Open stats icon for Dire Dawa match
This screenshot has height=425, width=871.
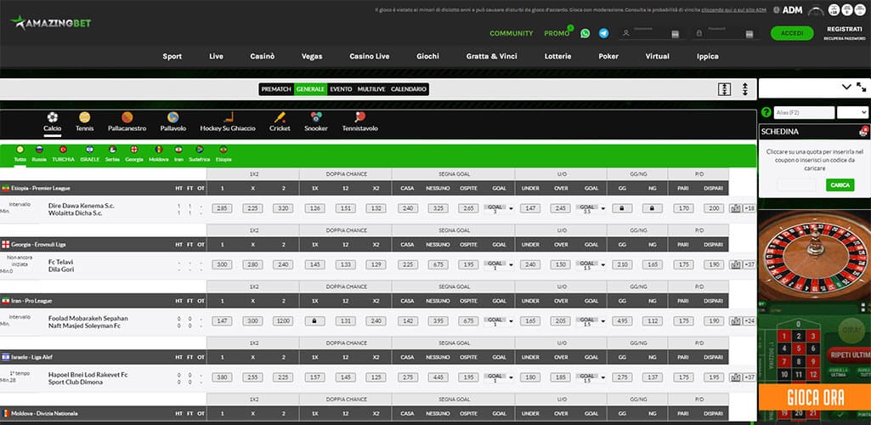click(x=736, y=208)
